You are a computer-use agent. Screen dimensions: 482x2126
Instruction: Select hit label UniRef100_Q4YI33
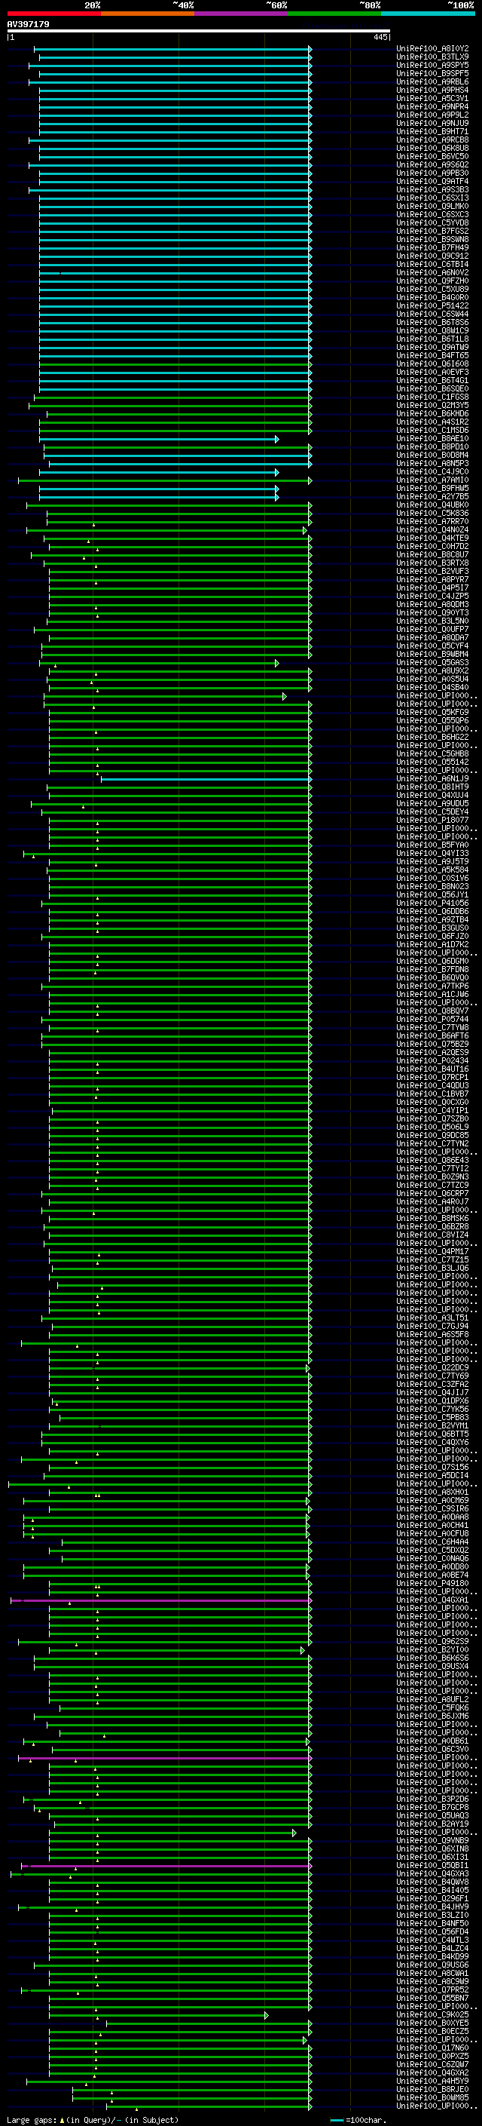pyautogui.click(x=432, y=854)
